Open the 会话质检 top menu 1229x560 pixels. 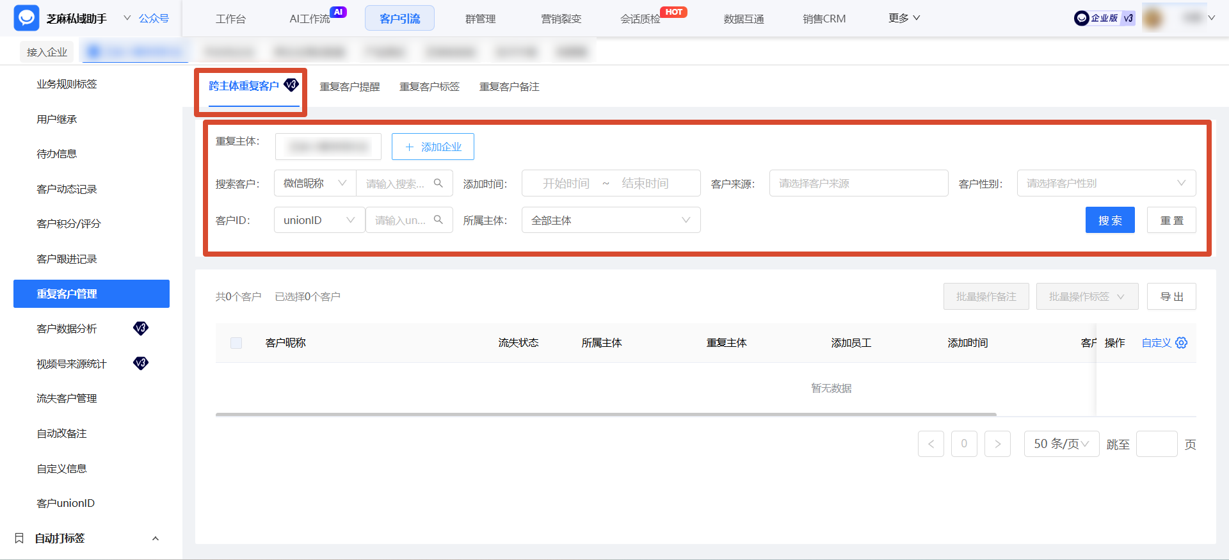[x=640, y=19]
